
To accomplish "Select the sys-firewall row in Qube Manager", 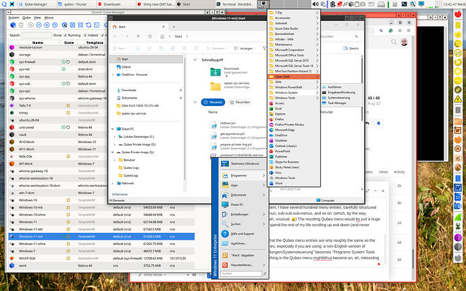I will [x=58, y=62].
